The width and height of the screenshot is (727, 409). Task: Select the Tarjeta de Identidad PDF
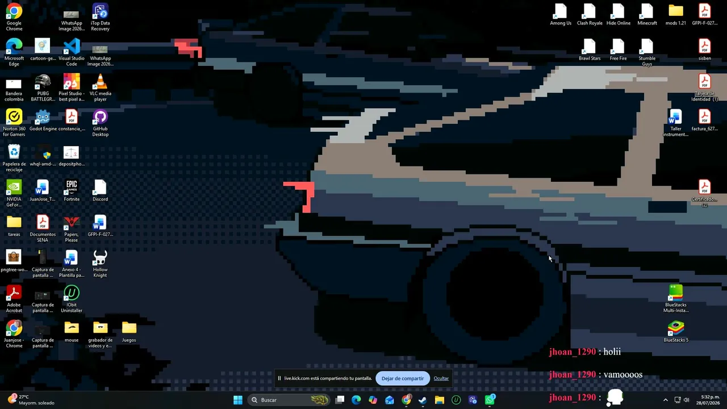(x=705, y=88)
